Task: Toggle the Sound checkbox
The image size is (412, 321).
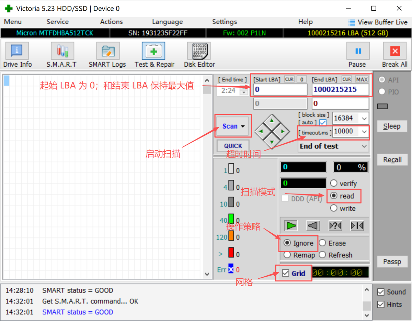Action: tap(381, 292)
